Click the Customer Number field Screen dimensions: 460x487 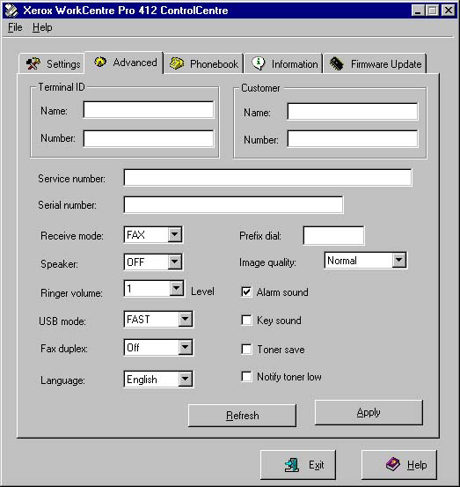pyautogui.click(x=353, y=138)
